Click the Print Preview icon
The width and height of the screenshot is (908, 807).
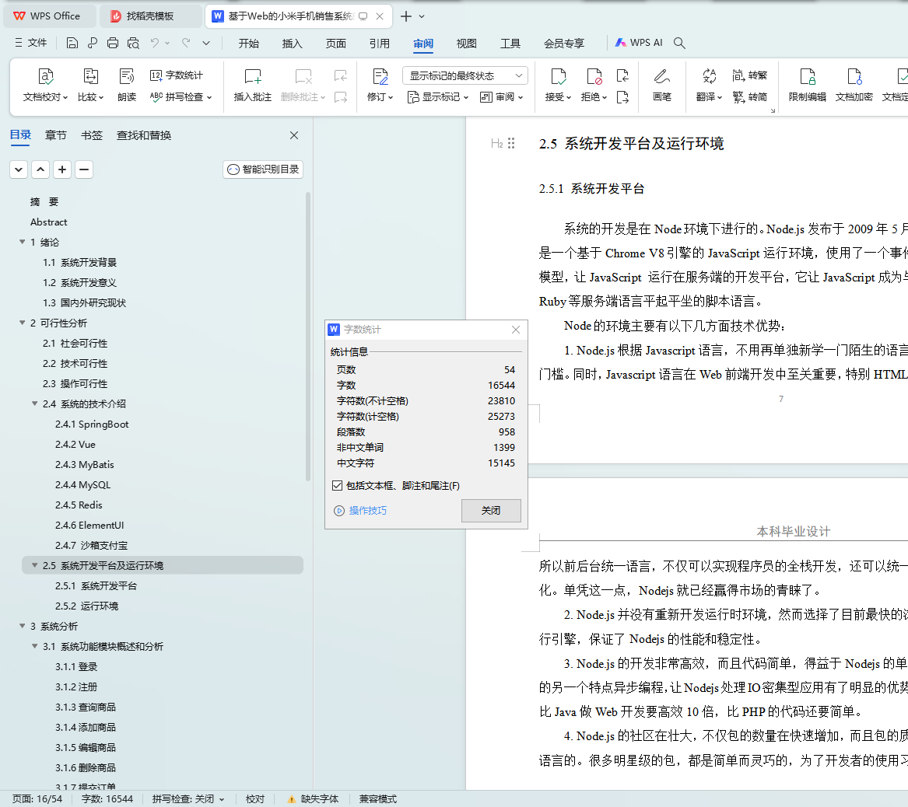point(133,43)
